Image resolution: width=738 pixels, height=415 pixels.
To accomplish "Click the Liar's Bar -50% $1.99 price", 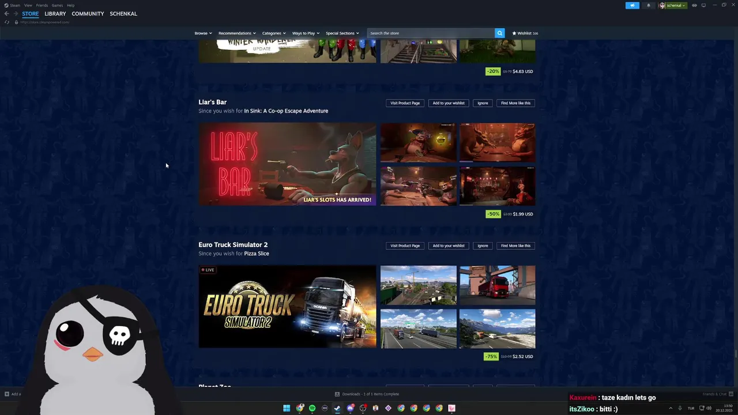I will 510,214.
